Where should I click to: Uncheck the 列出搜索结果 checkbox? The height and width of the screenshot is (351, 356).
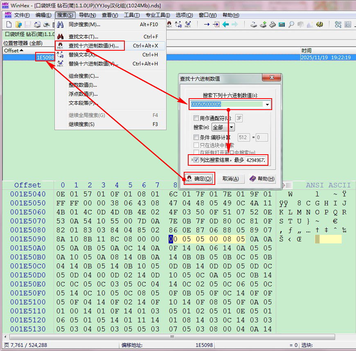click(x=197, y=160)
